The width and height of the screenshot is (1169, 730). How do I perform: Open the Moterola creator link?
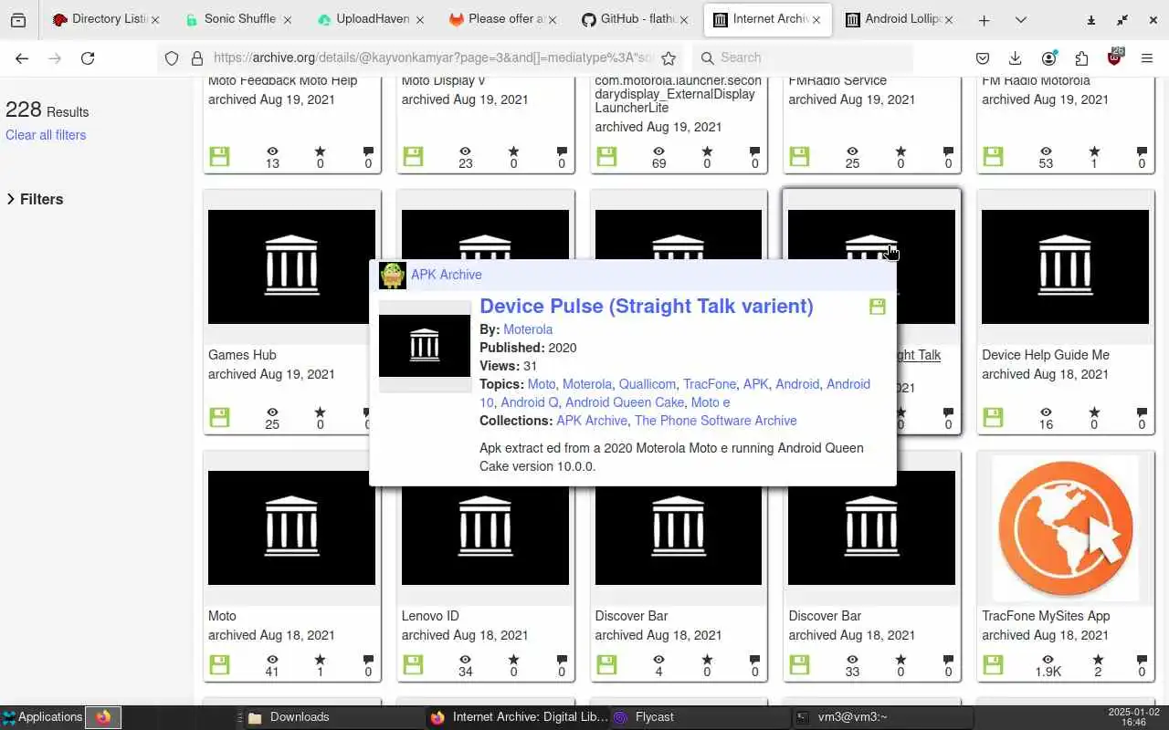click(x=528, y=329)
